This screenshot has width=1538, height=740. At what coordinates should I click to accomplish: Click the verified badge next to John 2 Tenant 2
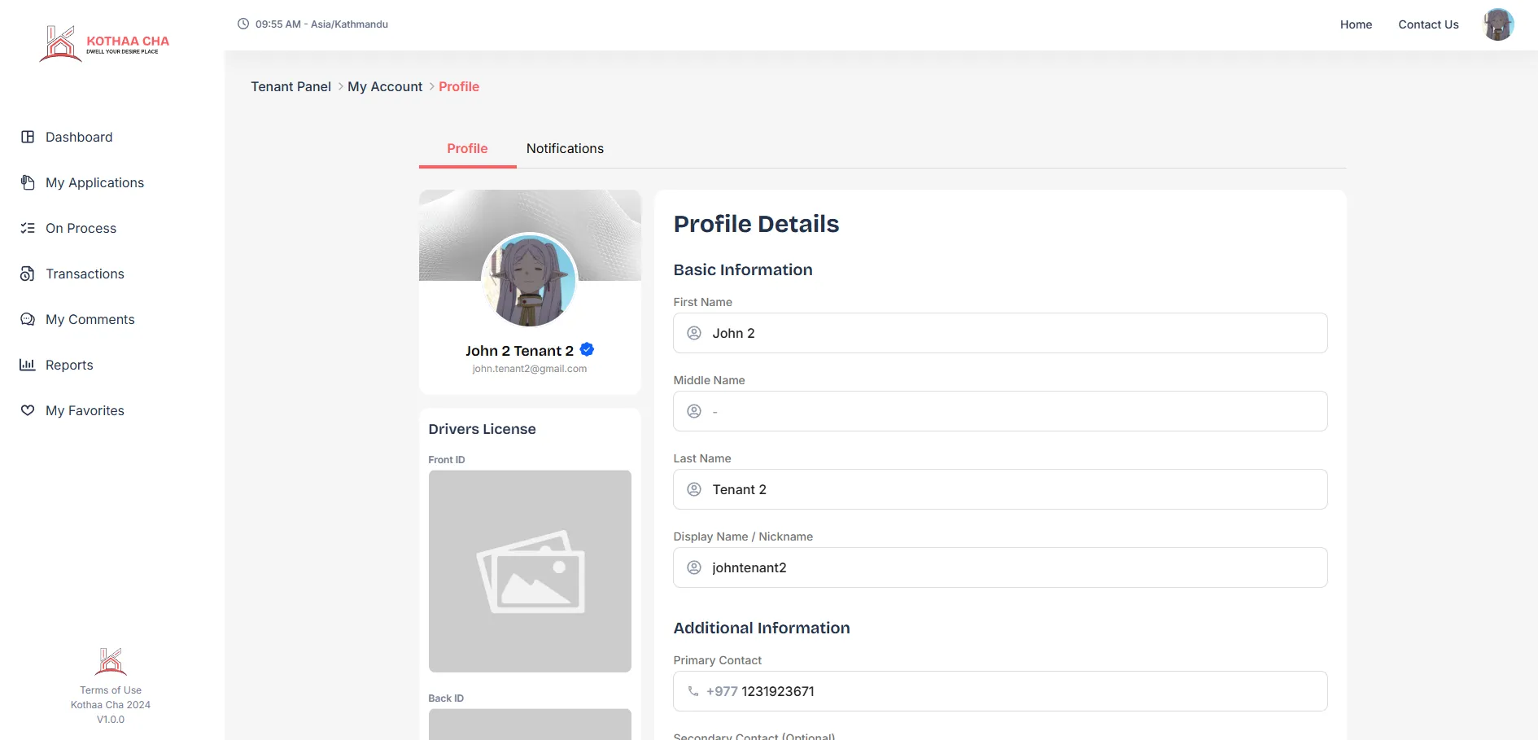(587, 349)
